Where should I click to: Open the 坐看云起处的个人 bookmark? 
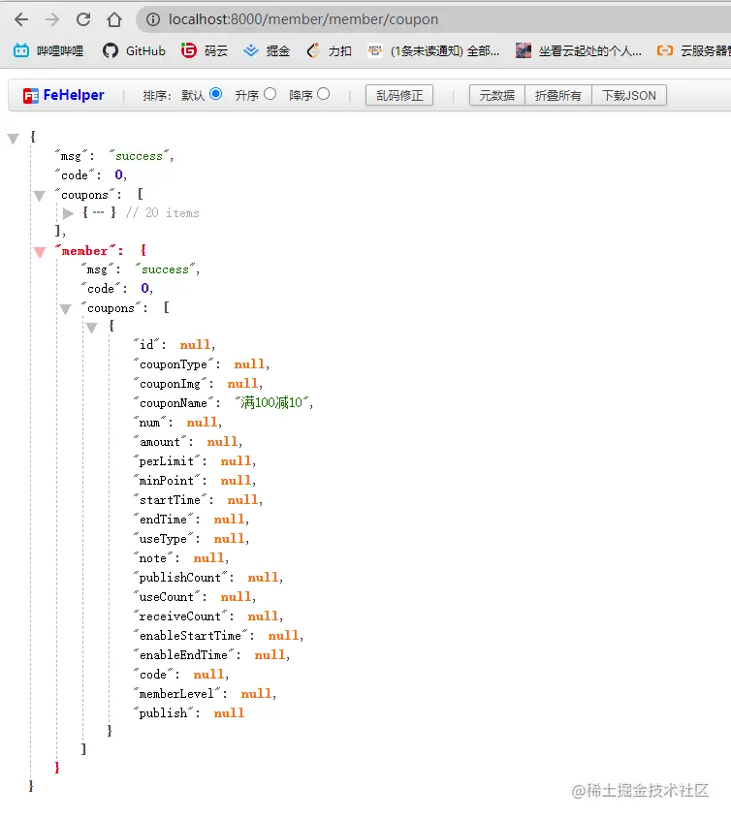(x=579, y=50)
